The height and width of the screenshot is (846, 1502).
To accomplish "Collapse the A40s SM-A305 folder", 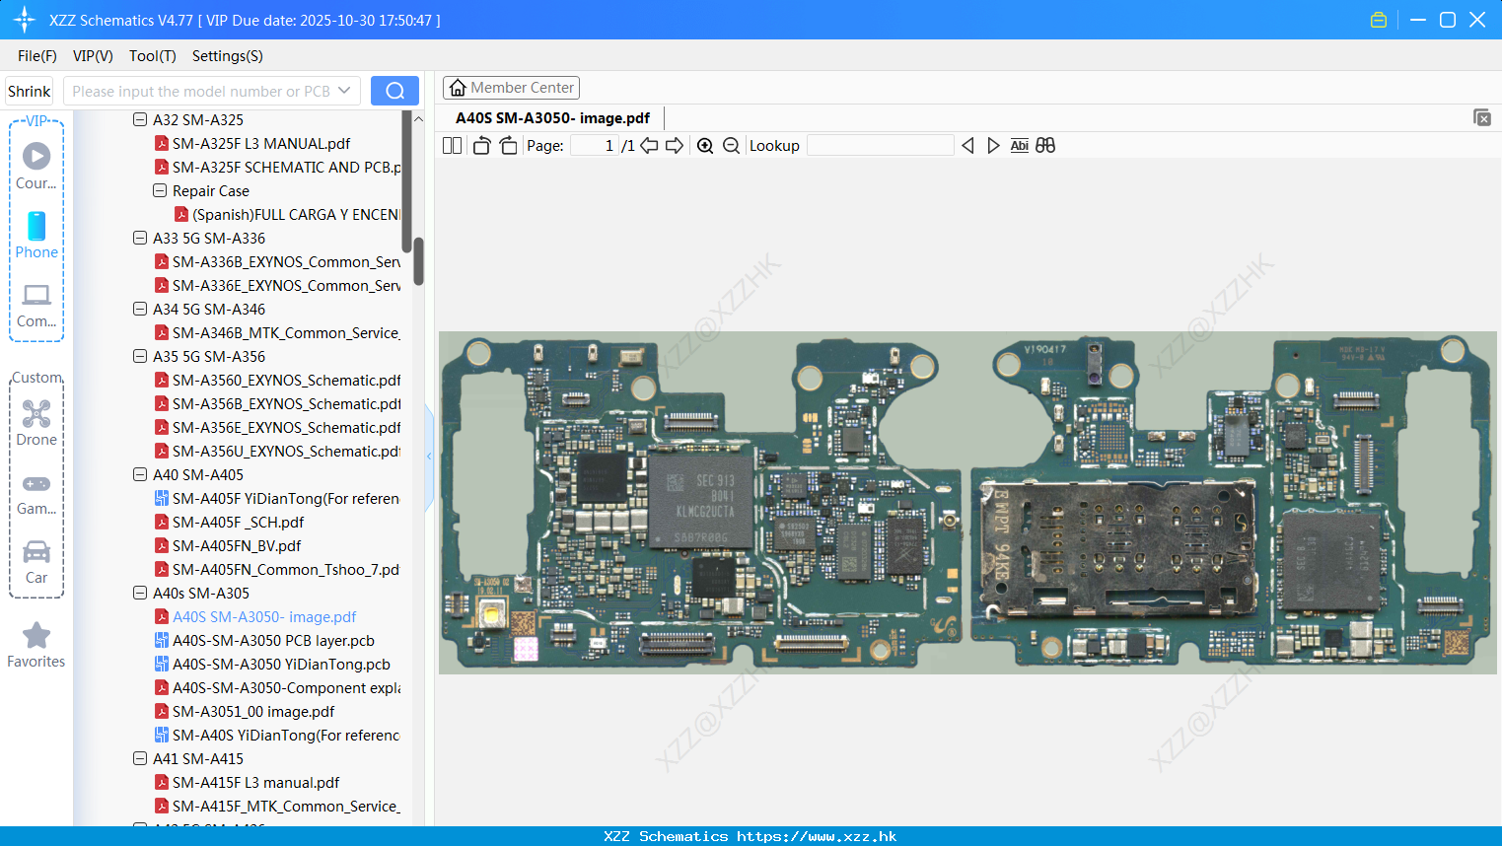I will (140, 593).
